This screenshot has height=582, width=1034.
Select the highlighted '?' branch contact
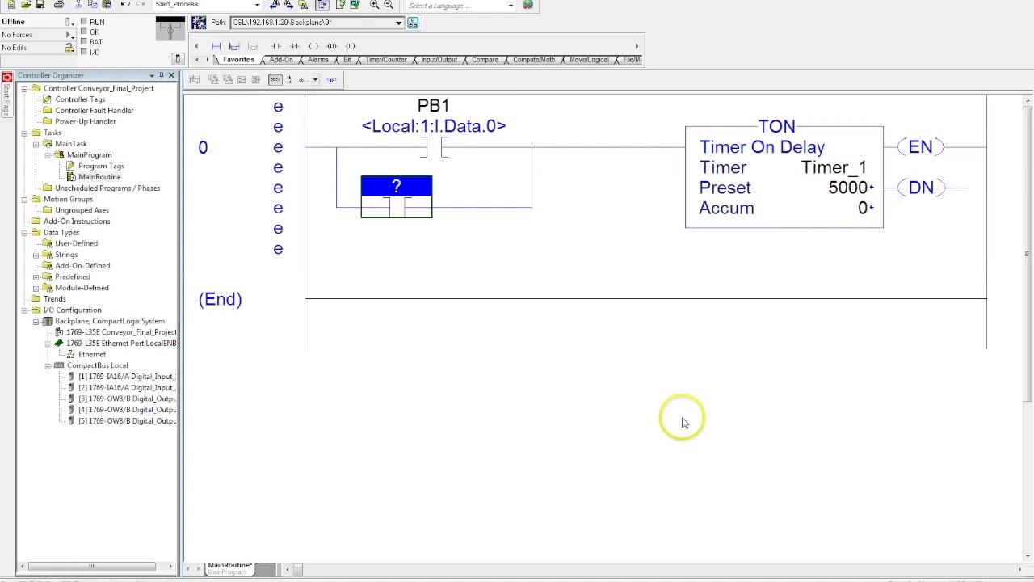[x=397, y=196]
